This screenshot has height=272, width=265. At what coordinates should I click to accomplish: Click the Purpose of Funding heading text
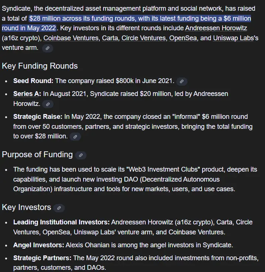click(37, 155)
